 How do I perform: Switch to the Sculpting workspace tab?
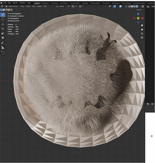click(x=54, y=3)
